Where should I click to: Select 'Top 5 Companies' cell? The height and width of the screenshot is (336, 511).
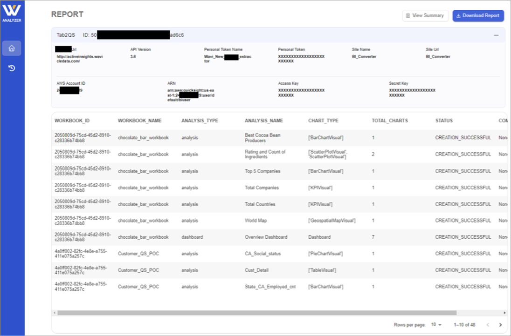pyautogui.click(x=262, y=171)
